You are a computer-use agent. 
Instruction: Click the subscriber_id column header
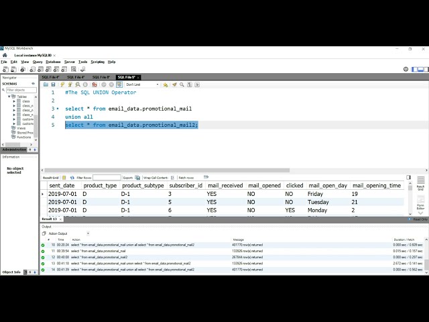(x=186, y=186)
